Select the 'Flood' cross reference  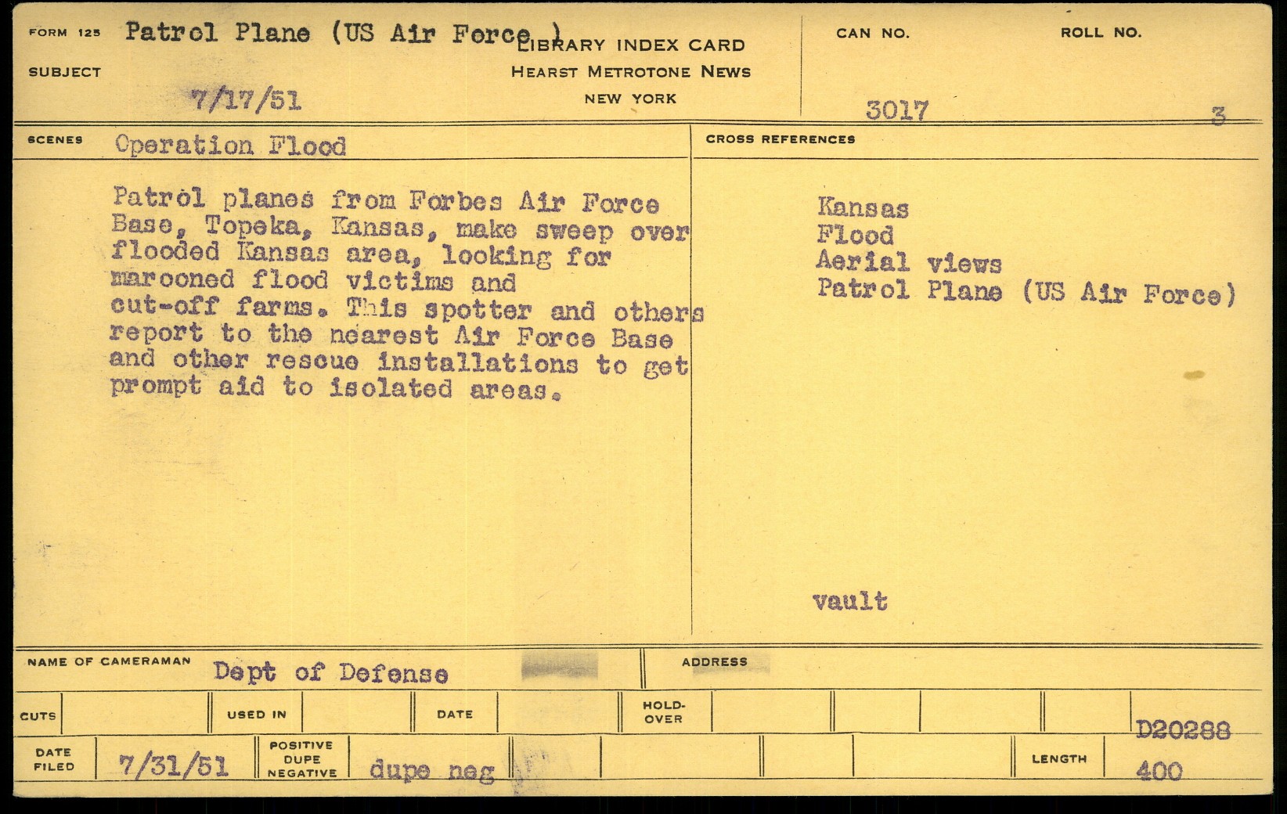click(x=855, y=235)
